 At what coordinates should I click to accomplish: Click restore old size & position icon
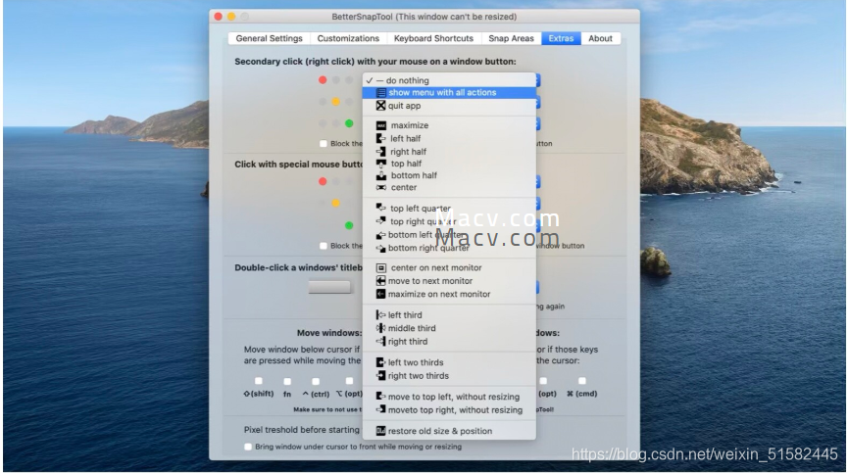click(x=381, y=431)
